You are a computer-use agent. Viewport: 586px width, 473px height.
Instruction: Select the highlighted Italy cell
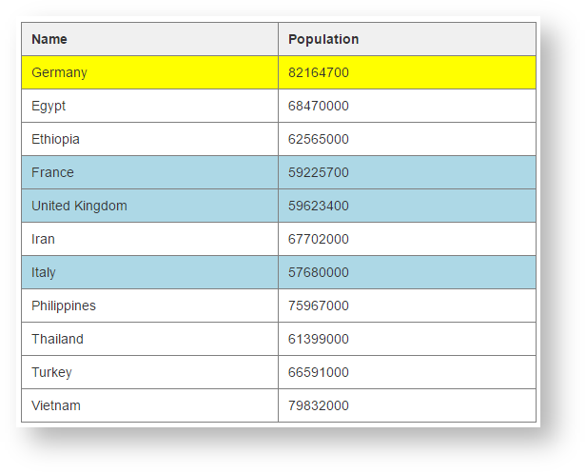click(44, 272)
